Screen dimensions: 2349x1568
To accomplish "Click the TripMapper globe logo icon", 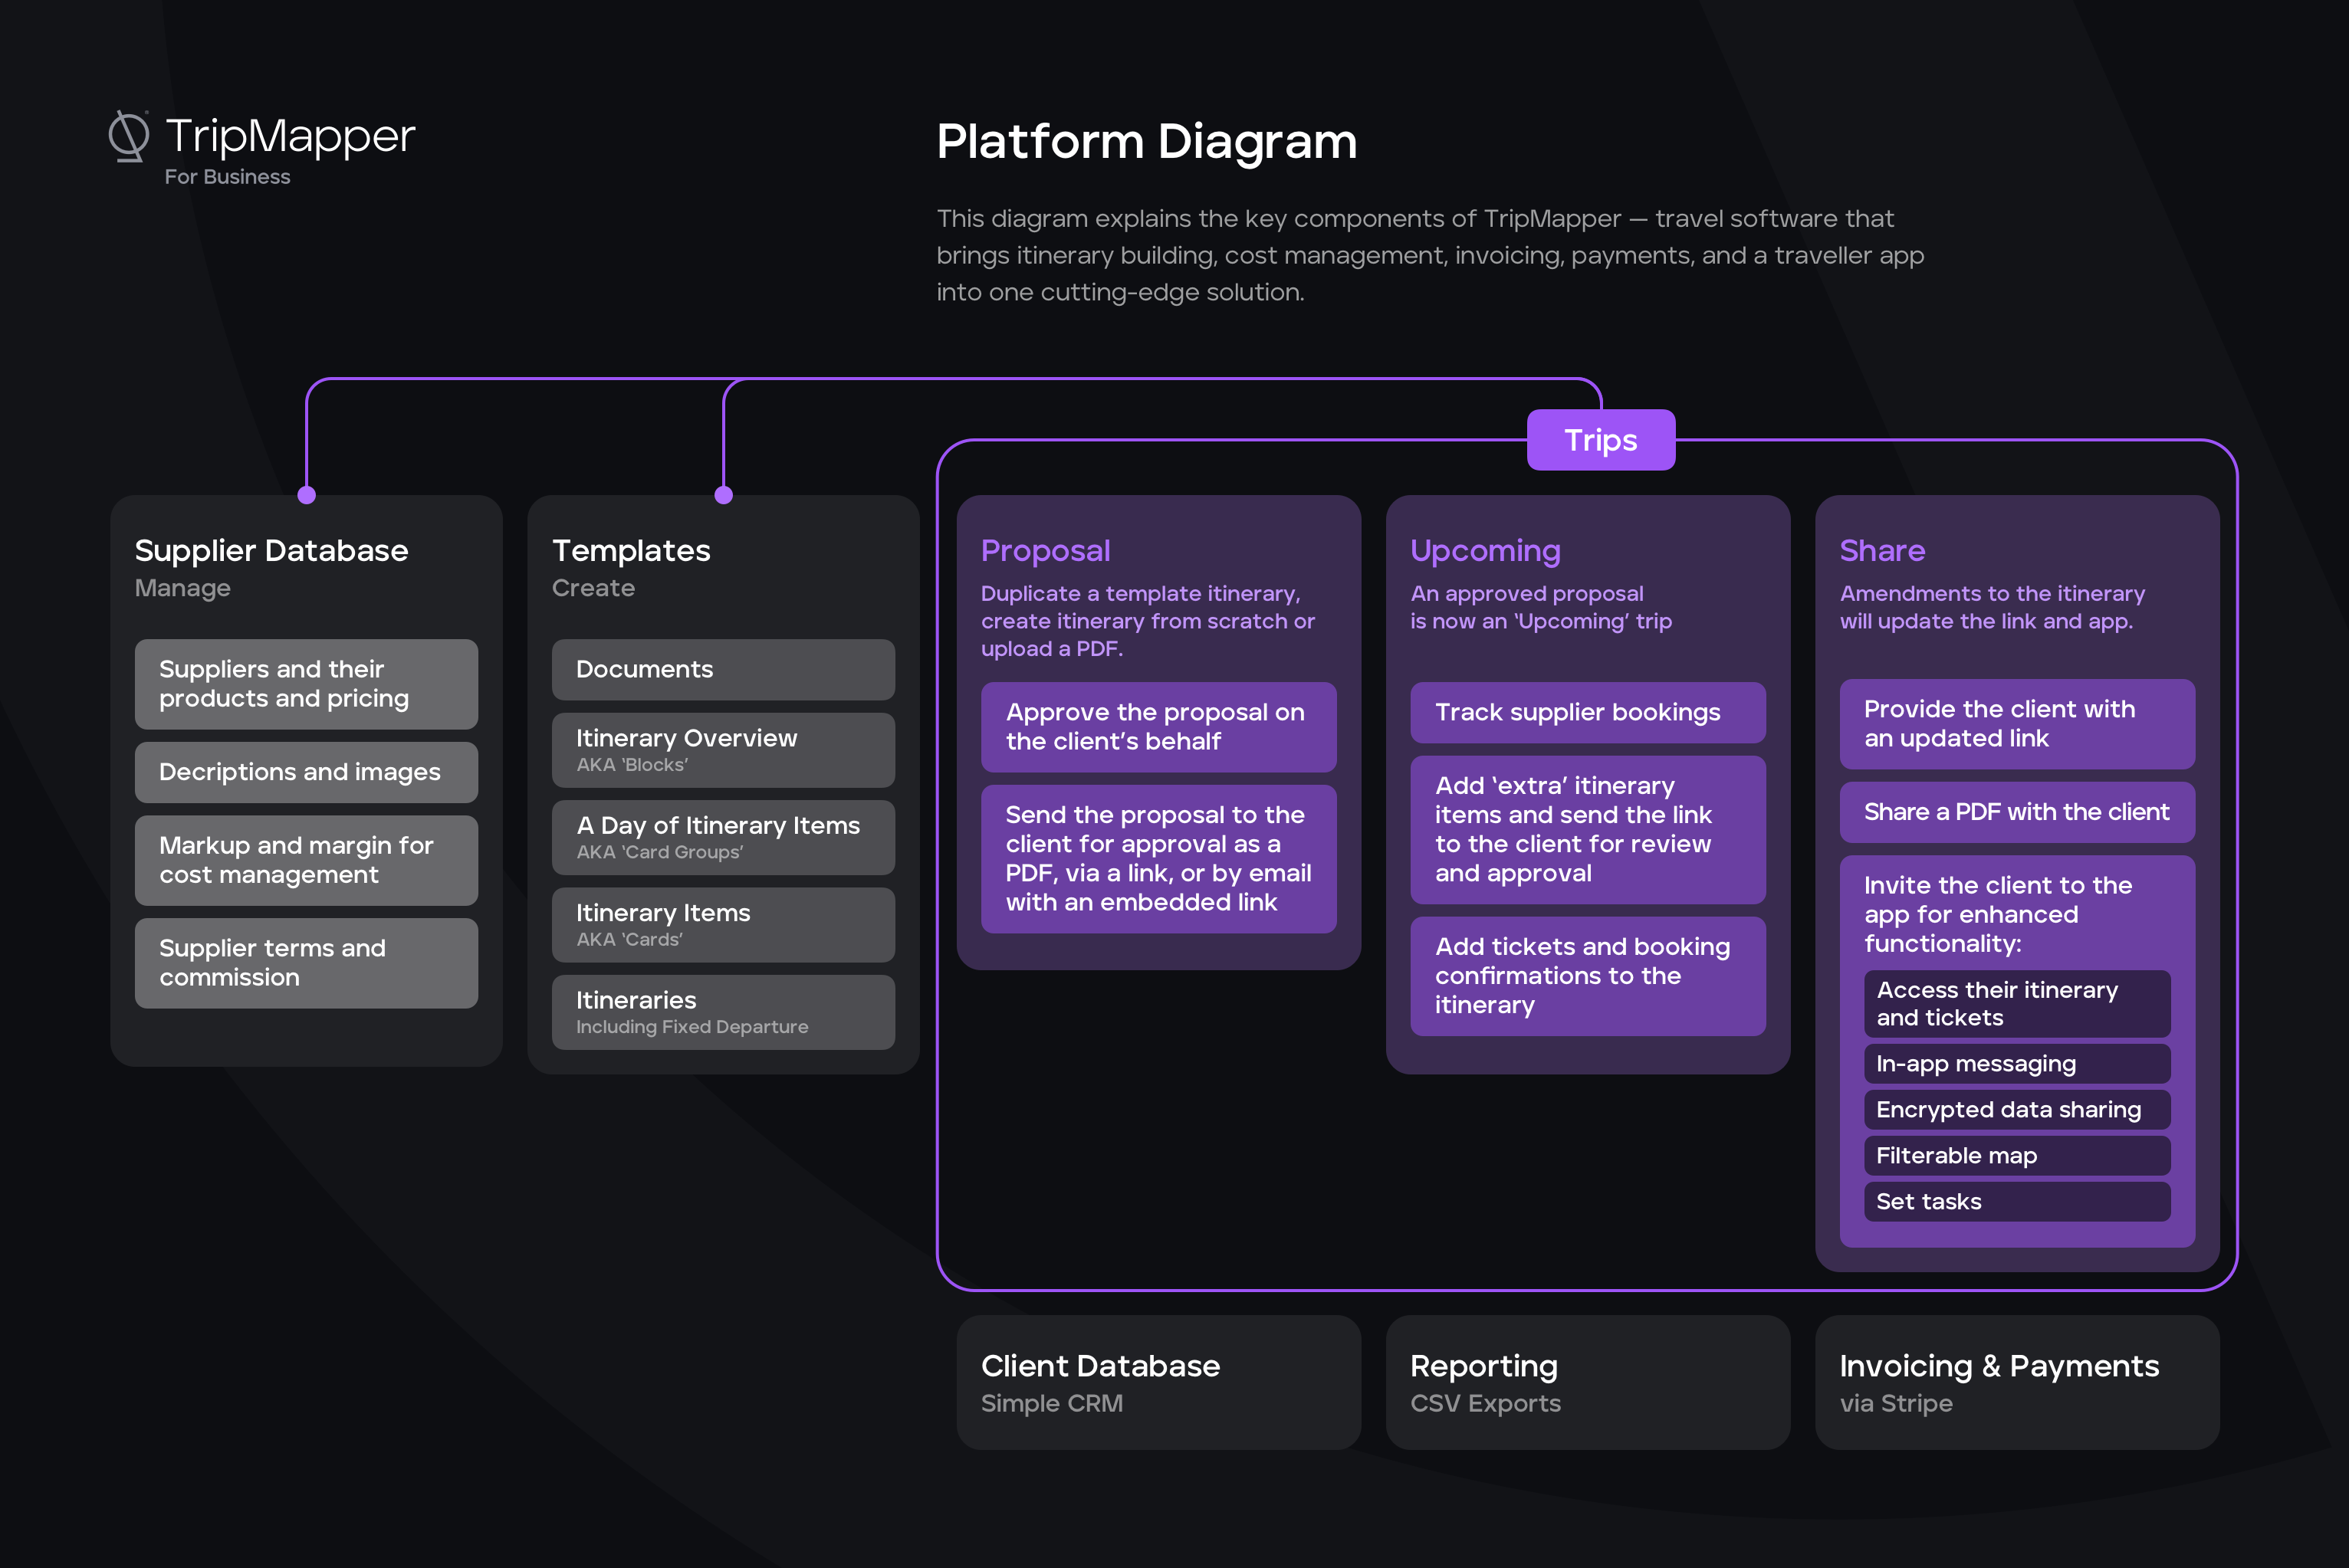I will [x=128, y=136].
